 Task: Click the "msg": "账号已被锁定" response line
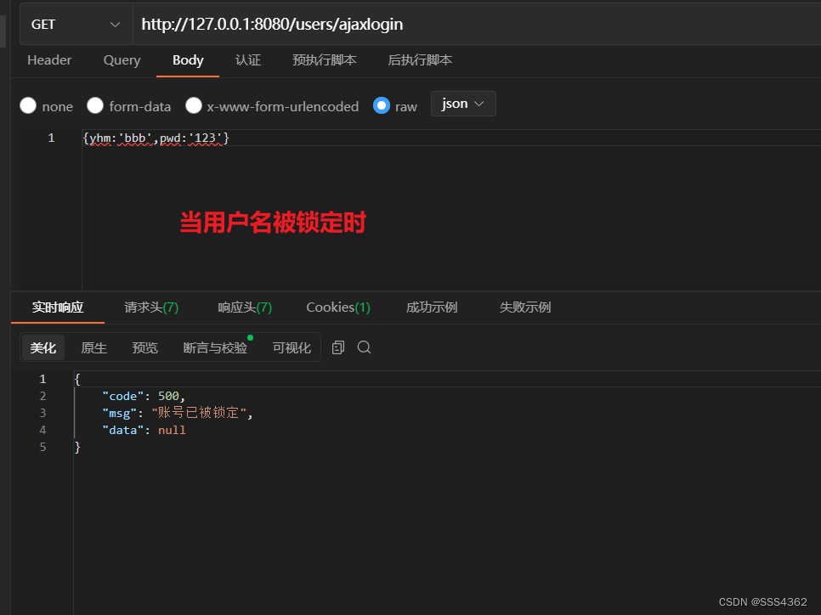pos(178,413)
